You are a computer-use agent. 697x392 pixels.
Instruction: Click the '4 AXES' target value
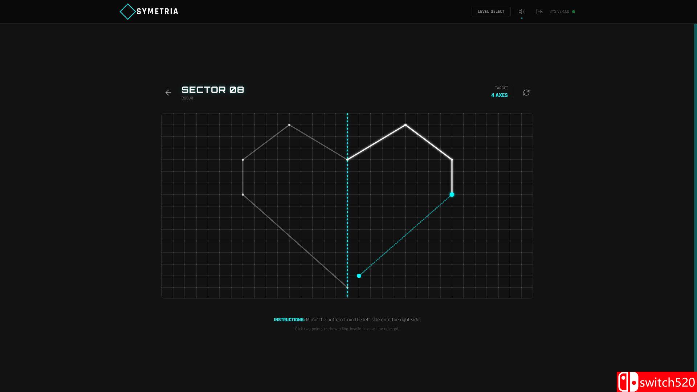tap(500, 95)
